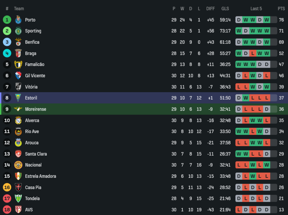Viewport: 288px width, 215px height.
Task: Click the red position 18 badge
Action: 7,210
